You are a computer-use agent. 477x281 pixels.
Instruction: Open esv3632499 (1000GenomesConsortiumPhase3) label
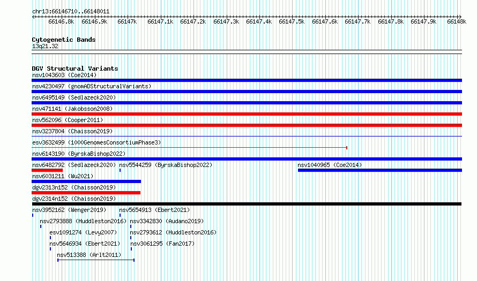[x=96, y=142]
